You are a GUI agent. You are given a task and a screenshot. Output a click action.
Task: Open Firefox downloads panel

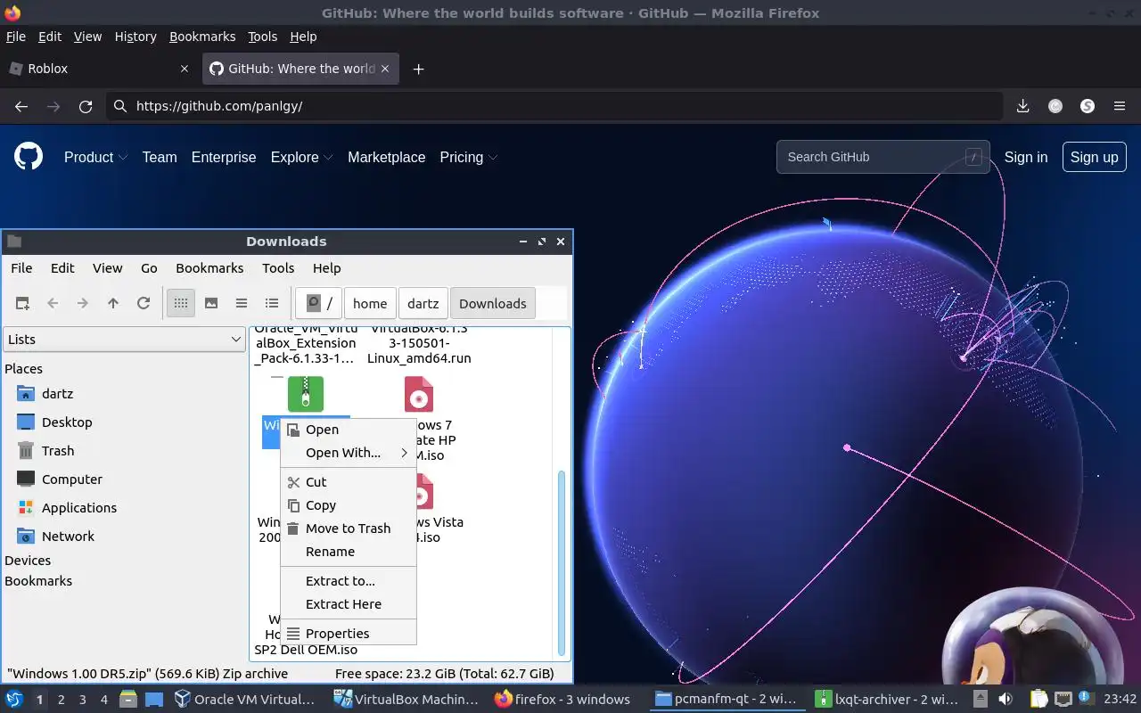pyautogui.click(x=1023, y=106)
